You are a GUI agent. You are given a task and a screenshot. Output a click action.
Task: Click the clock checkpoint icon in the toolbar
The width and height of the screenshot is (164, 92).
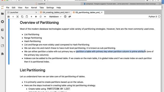click(65, 16)
